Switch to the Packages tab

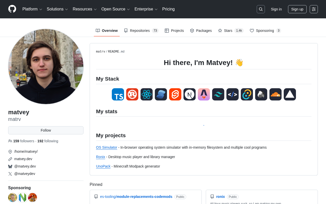click(201, 31)
